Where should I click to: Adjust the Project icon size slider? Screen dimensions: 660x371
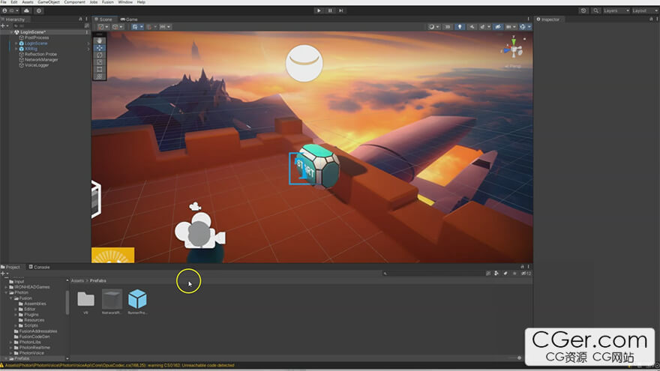pos(517,358)
